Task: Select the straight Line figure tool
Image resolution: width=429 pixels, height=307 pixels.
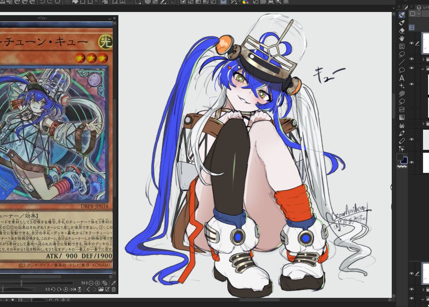Action: click(402, 62)
